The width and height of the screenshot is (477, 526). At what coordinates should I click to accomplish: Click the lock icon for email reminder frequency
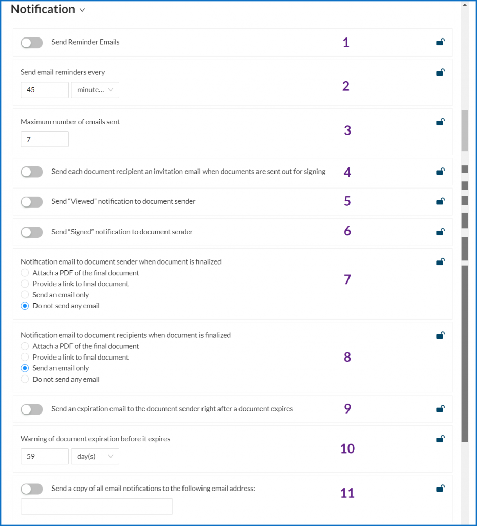pyautogui.click(x=440, y=72)
